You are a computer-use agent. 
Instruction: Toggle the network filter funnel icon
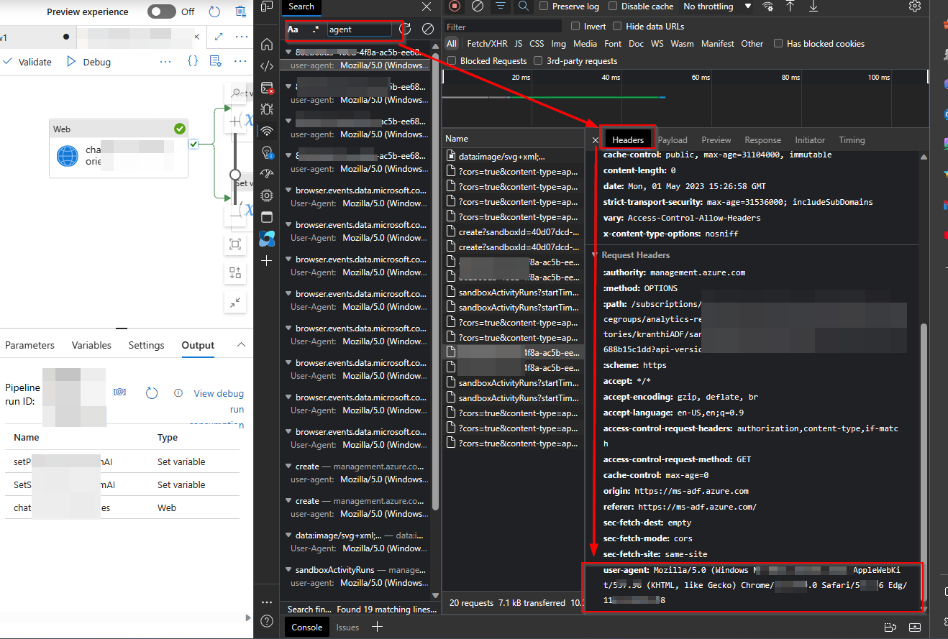(x=500, y=6)
